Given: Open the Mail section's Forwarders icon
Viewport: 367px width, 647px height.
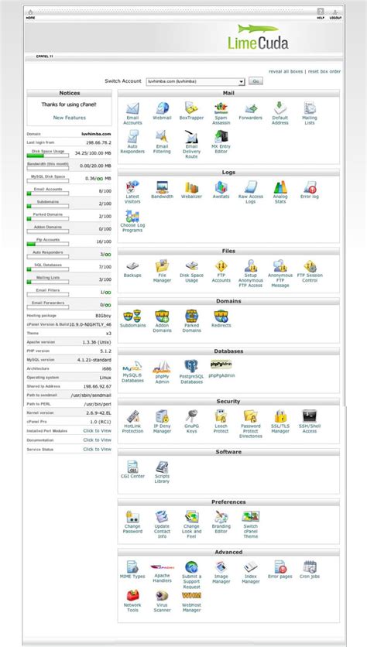Looking at the screenshot, I should pos(251,111).
